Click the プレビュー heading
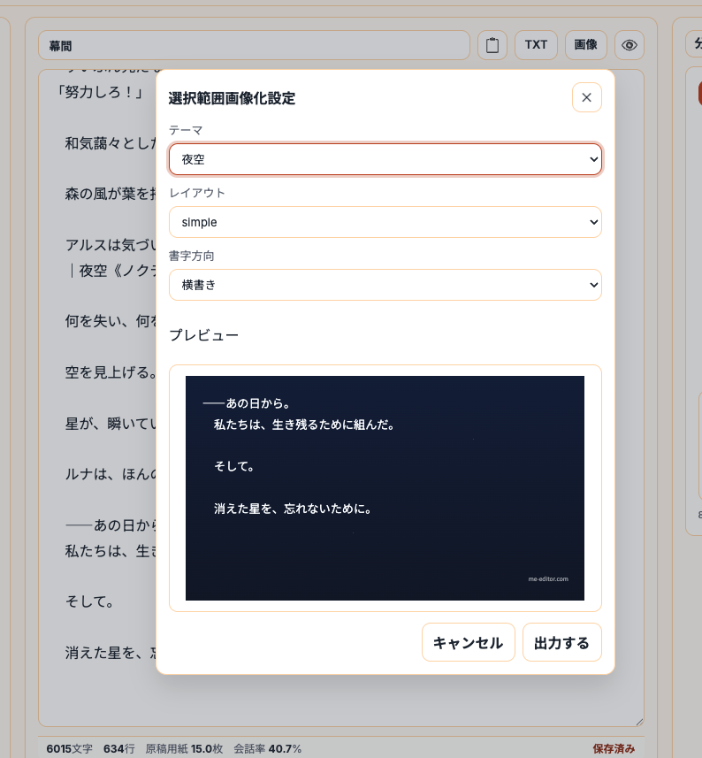 204,335
